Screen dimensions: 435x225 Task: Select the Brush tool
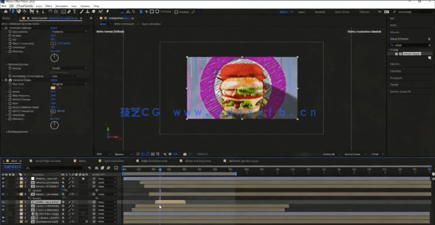coord(82,12)
